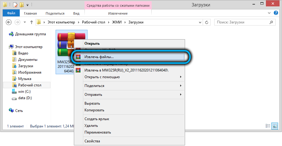Expand the ribbon with the chevron arrow
This screenshot has height=146, width=282.
269,13
